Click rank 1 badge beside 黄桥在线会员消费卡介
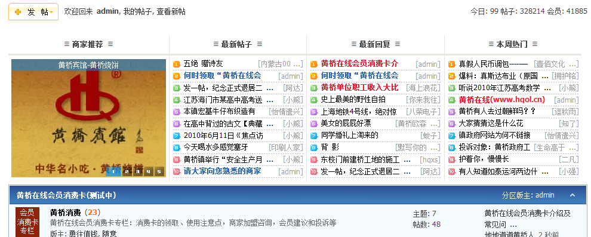 coord(314,64)
